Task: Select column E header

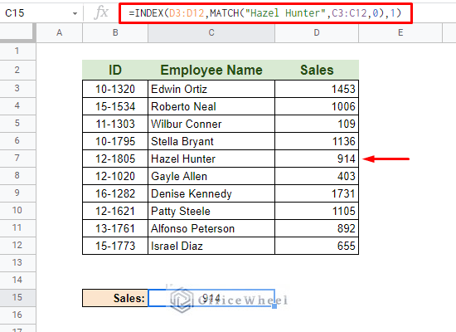Action: point(400,32)
